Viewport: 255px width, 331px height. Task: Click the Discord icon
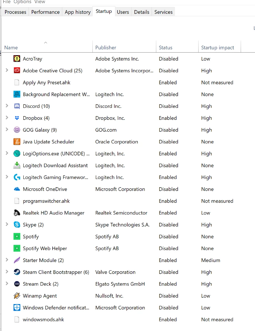(x=17, y=106)
